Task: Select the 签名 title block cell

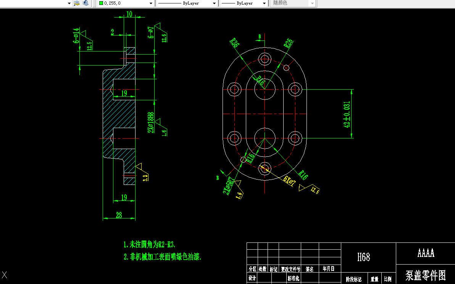Action: click(310, 269)
